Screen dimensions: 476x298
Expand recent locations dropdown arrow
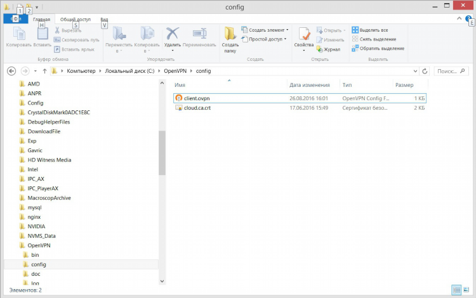pos(36,71)
